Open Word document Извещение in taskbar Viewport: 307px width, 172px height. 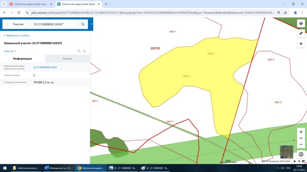[58, 168]
